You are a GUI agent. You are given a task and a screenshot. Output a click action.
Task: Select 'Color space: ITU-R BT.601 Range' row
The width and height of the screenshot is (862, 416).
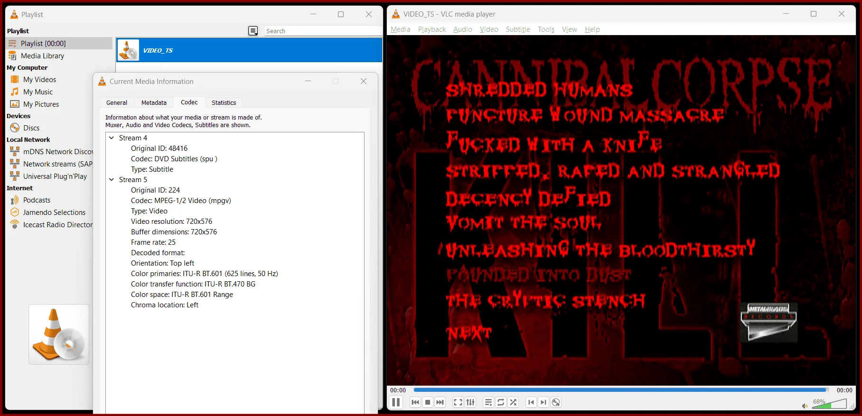(182, 295)
